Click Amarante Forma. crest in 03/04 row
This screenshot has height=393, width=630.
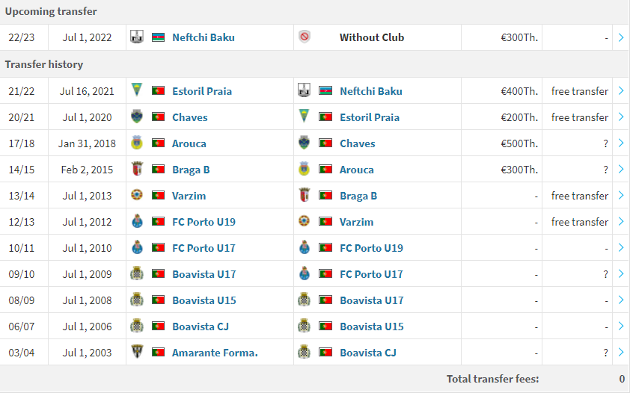[137, 352]
